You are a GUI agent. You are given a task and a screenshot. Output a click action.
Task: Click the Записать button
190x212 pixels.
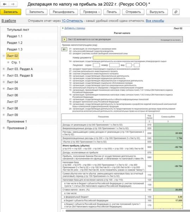11,12
